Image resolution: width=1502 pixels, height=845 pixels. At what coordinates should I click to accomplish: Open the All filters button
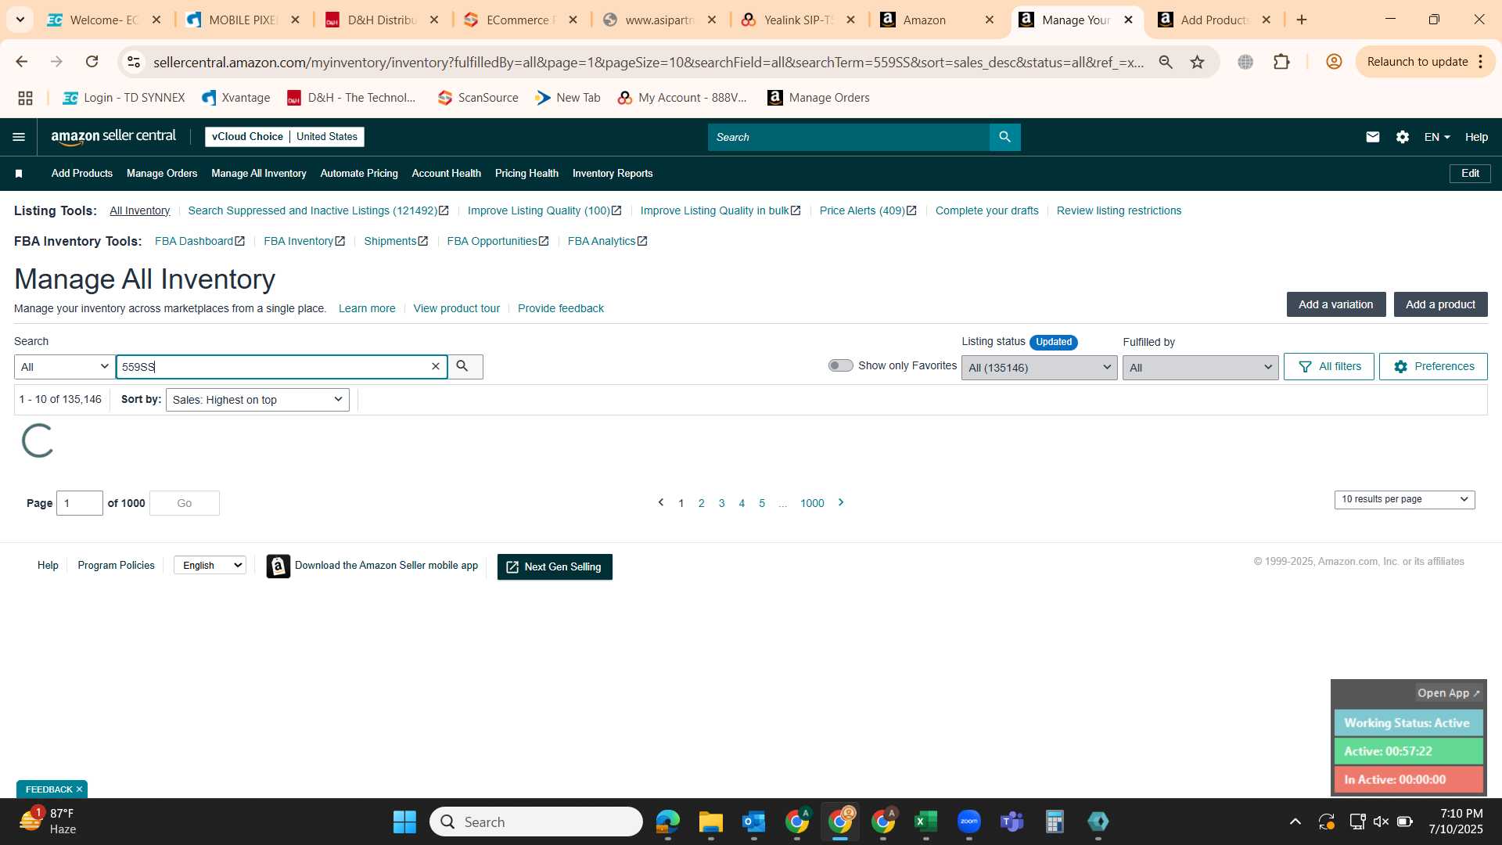1328,366
